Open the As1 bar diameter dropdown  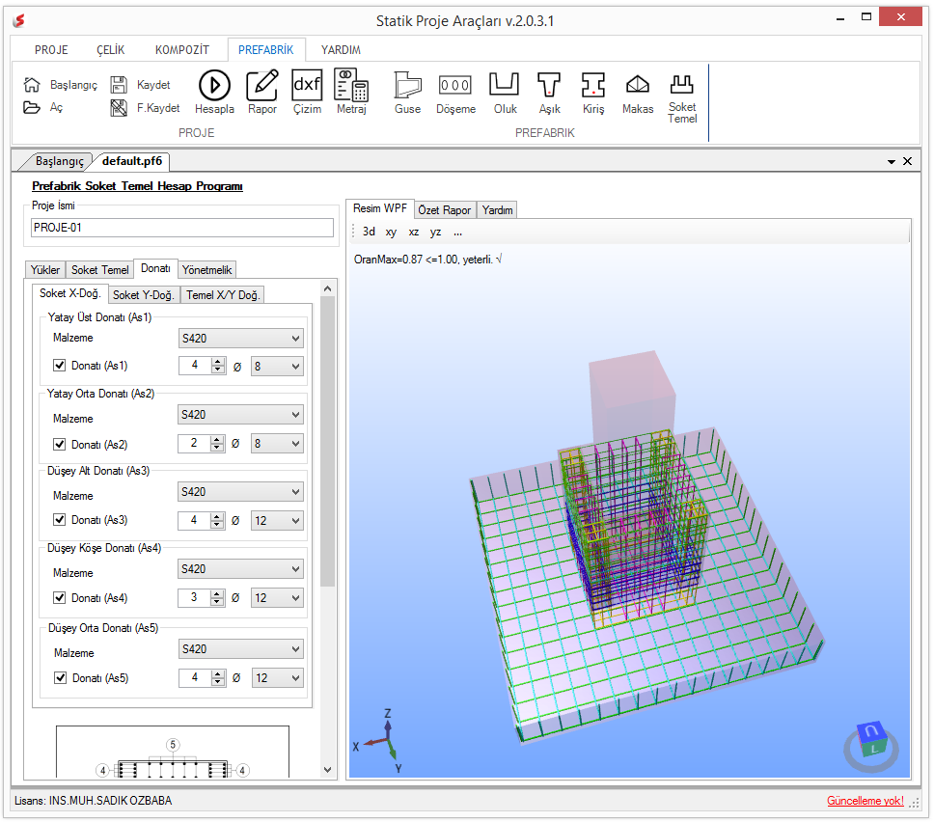277,367
